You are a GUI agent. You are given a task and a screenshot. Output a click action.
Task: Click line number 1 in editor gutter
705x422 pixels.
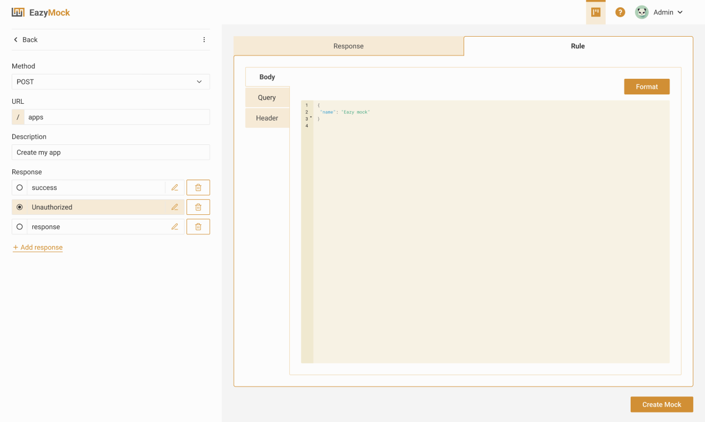(x=306, y=105)
